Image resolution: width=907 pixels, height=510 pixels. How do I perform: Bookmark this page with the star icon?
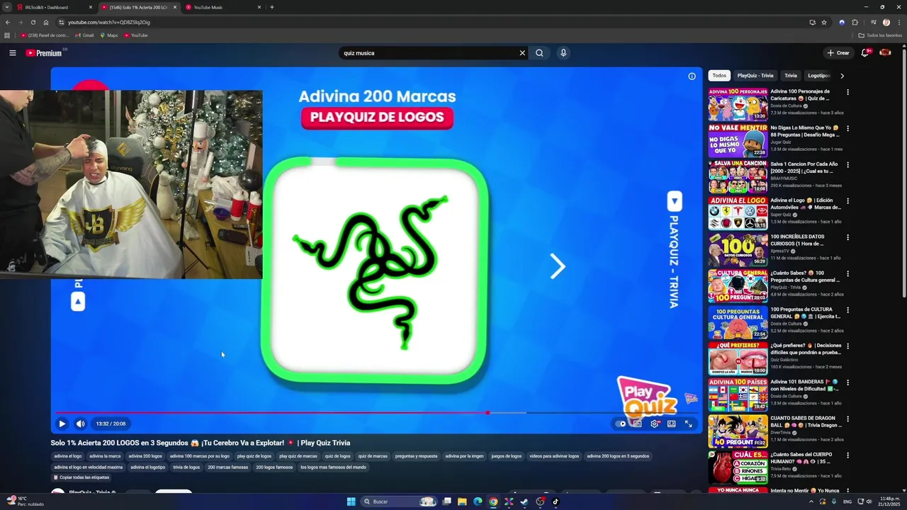click(824, 22)
